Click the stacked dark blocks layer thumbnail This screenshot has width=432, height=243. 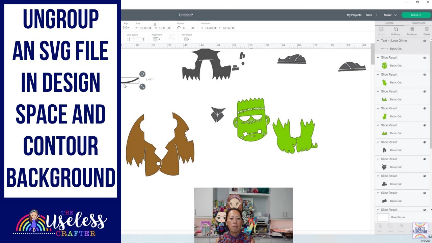click(384, 184)
